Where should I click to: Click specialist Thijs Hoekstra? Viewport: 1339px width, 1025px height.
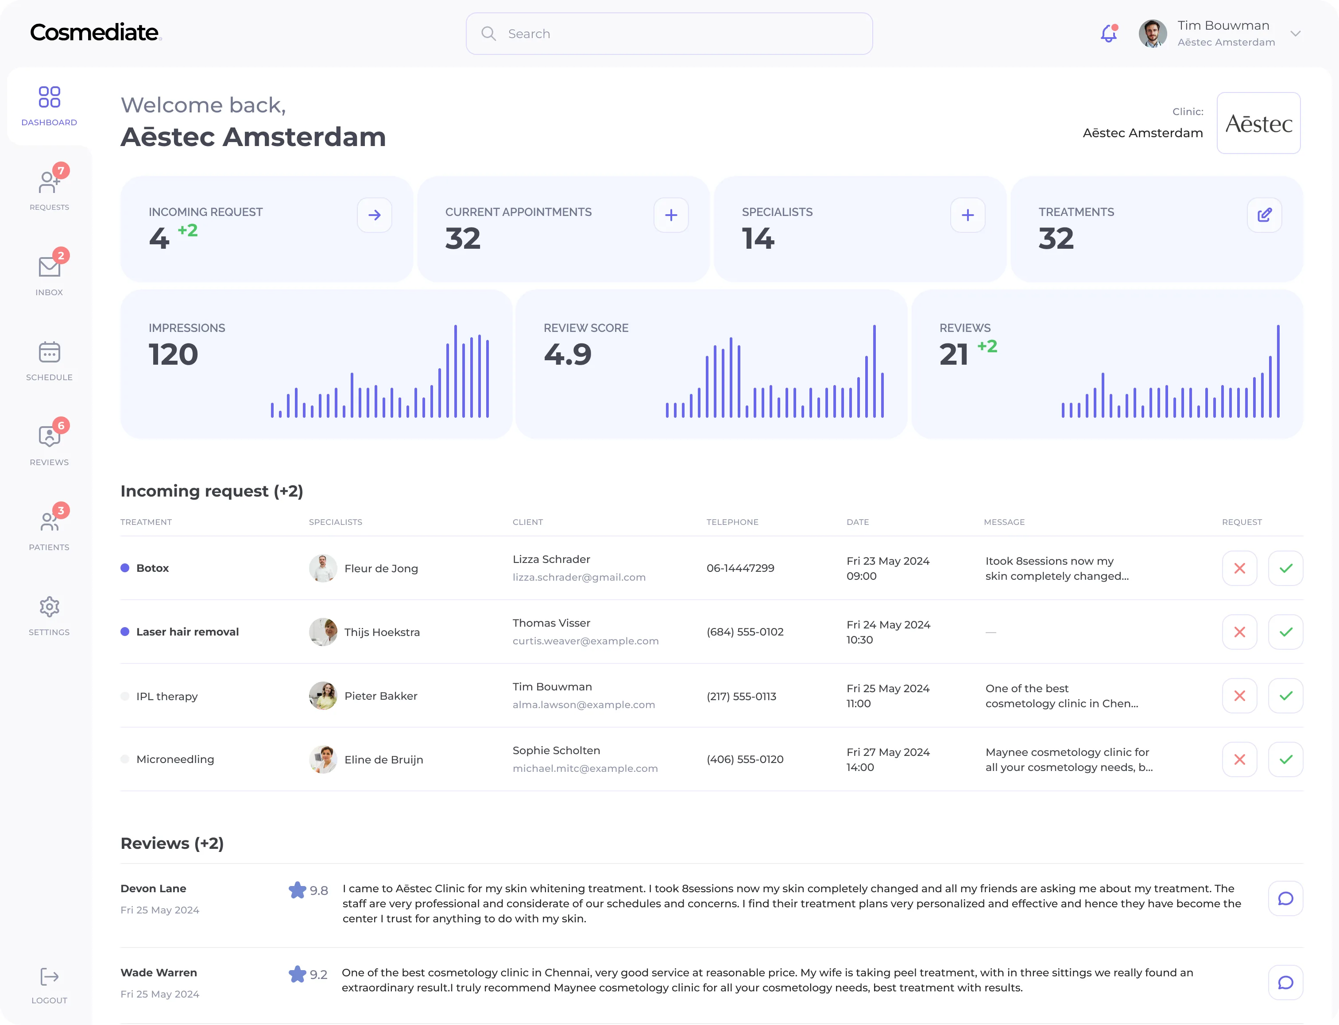coord(382,632)
